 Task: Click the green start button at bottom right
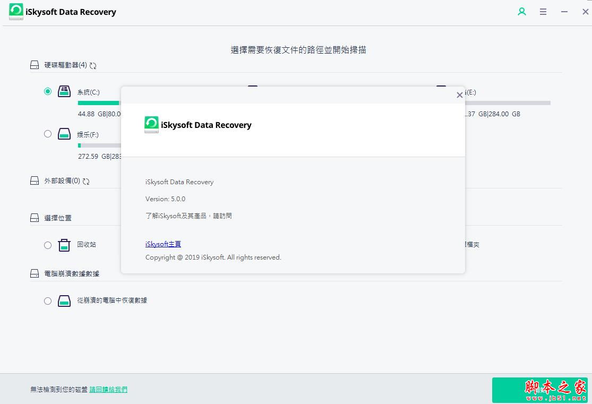540,389
